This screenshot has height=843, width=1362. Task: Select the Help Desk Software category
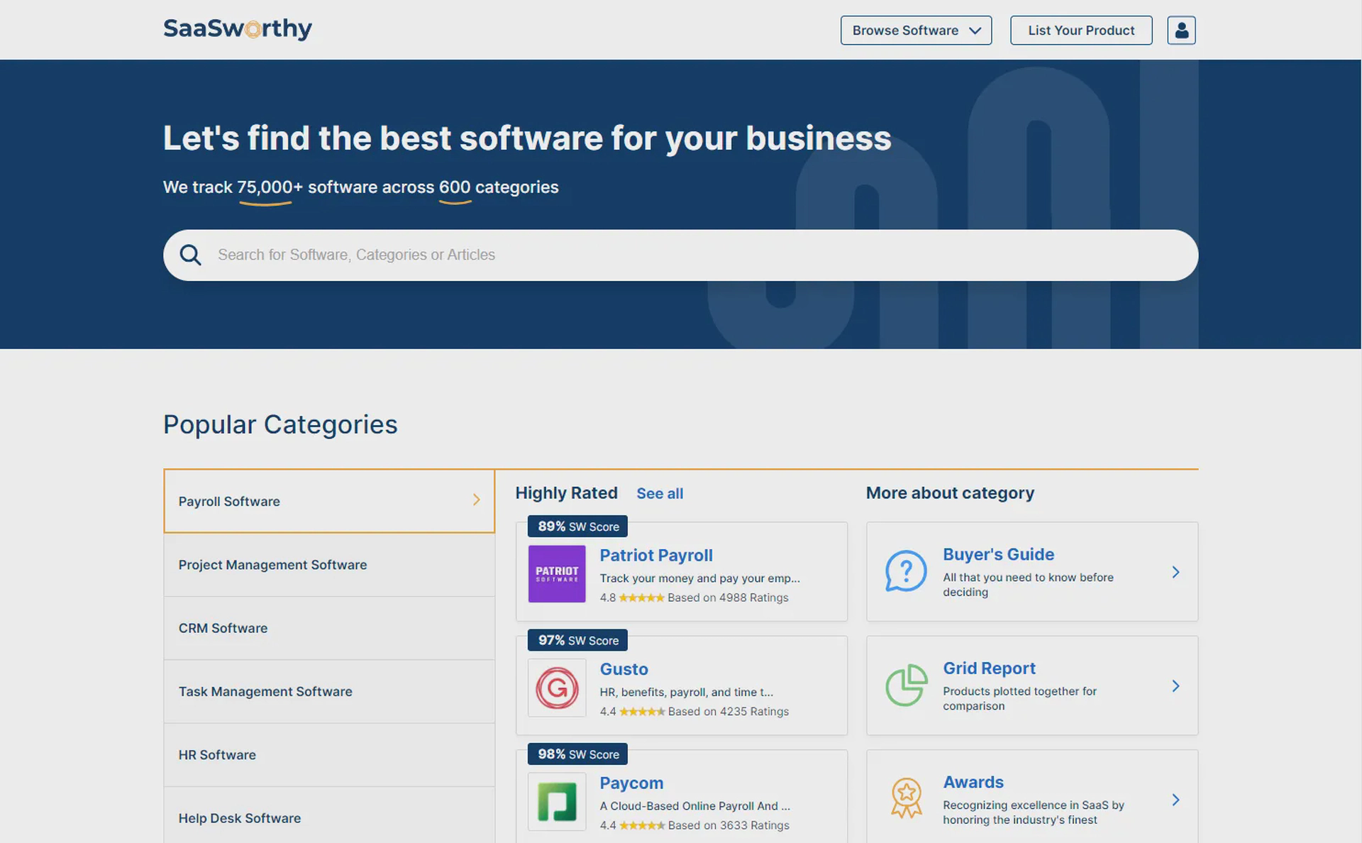(329, 816)
